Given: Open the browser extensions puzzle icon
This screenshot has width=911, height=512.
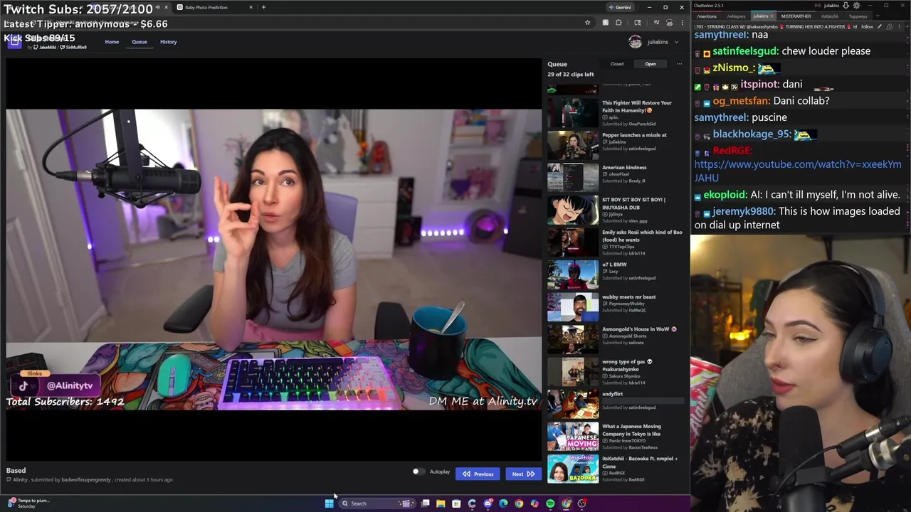Looking at the screenshot, I should tap(618, 23).
